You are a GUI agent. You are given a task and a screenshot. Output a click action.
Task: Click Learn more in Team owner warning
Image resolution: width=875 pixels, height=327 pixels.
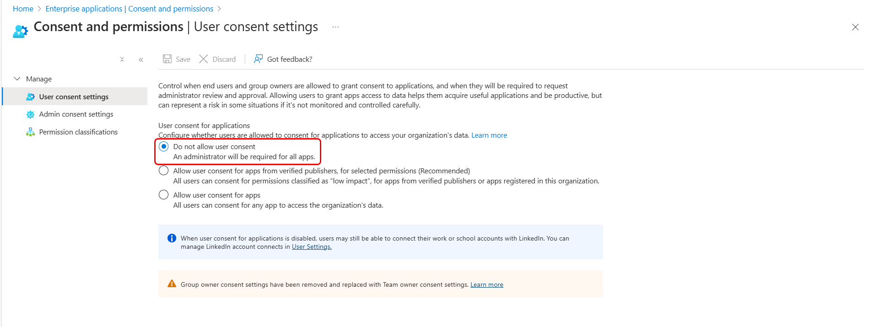click(x=487, y=284)
